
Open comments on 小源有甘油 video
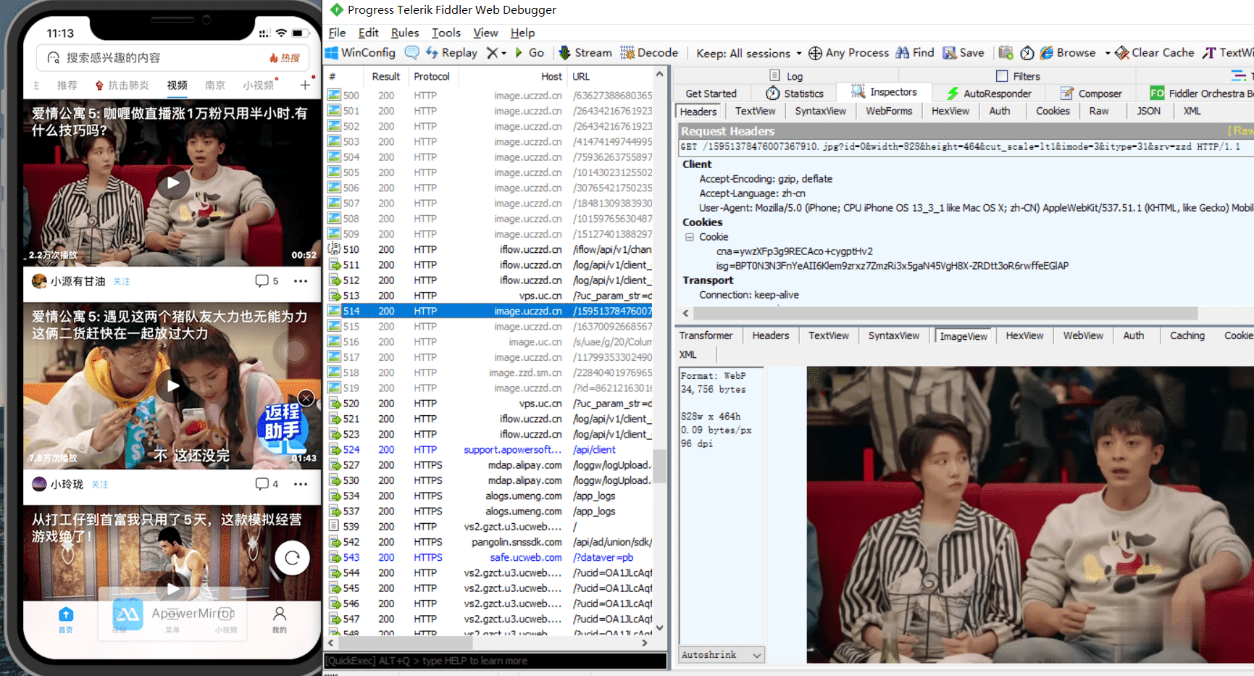point(267,281)
